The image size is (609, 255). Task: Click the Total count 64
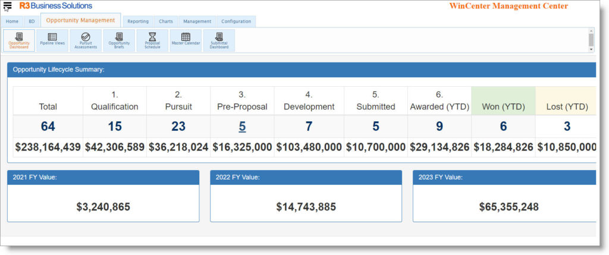(48, 127)
